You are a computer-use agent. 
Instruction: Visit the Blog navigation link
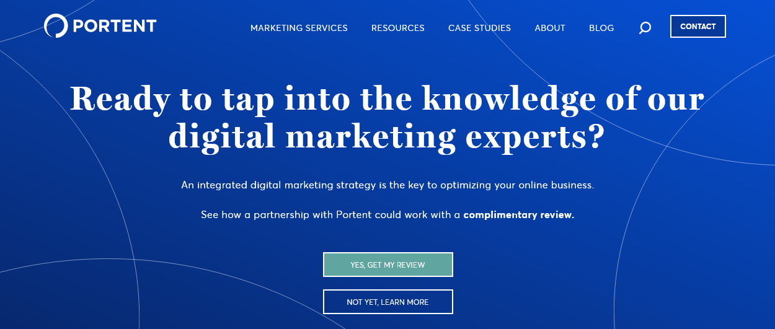[x=601, y=28]
